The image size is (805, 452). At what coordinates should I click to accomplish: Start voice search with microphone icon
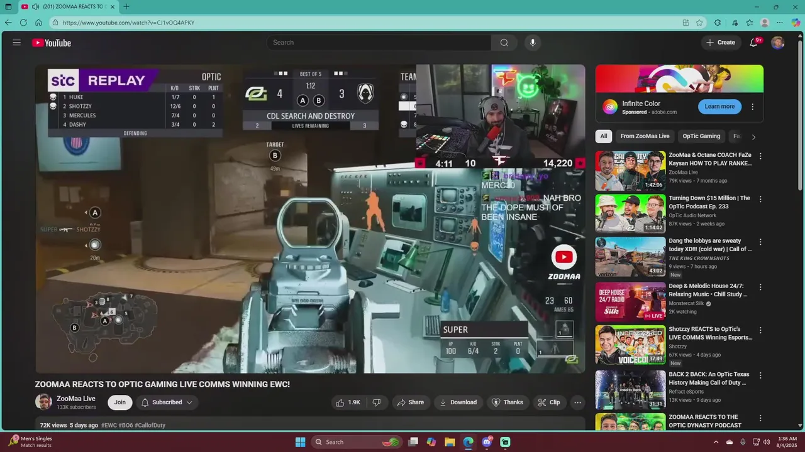tap(533, 43)
